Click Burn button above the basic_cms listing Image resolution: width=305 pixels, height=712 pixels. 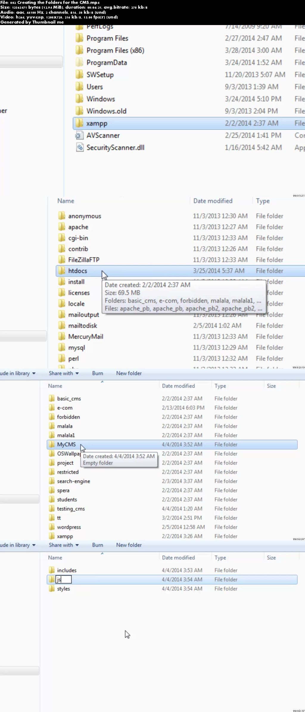coord(97,373)
